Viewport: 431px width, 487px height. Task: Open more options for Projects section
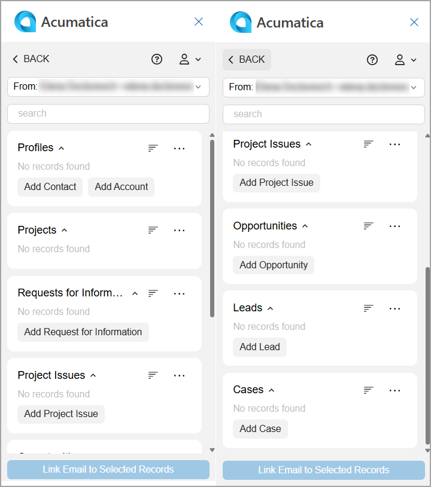179,231
